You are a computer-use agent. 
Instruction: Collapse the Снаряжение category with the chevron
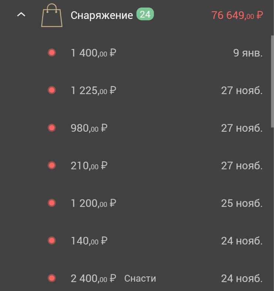21,14
